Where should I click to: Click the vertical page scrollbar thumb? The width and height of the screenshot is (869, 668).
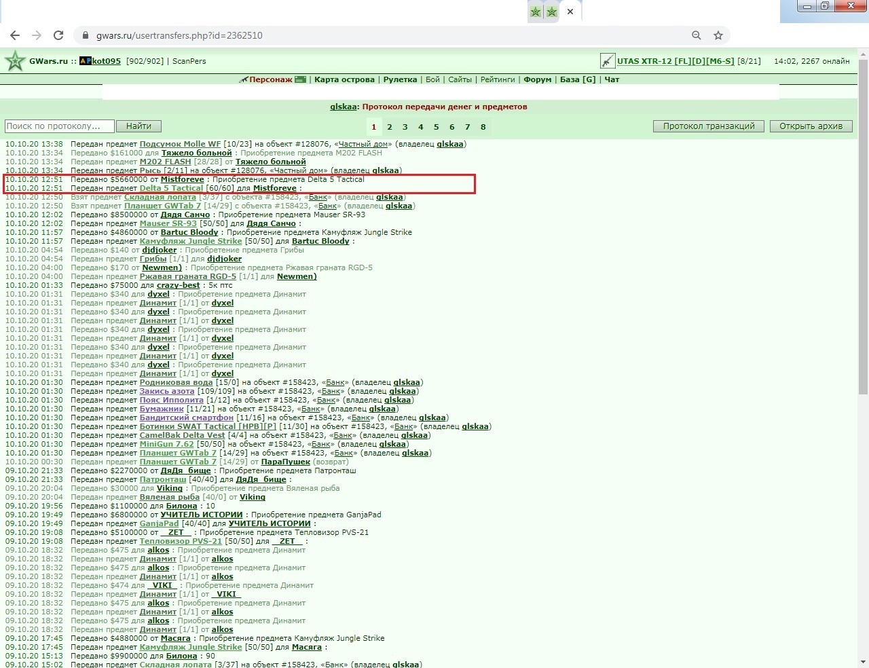click(863, 227)
